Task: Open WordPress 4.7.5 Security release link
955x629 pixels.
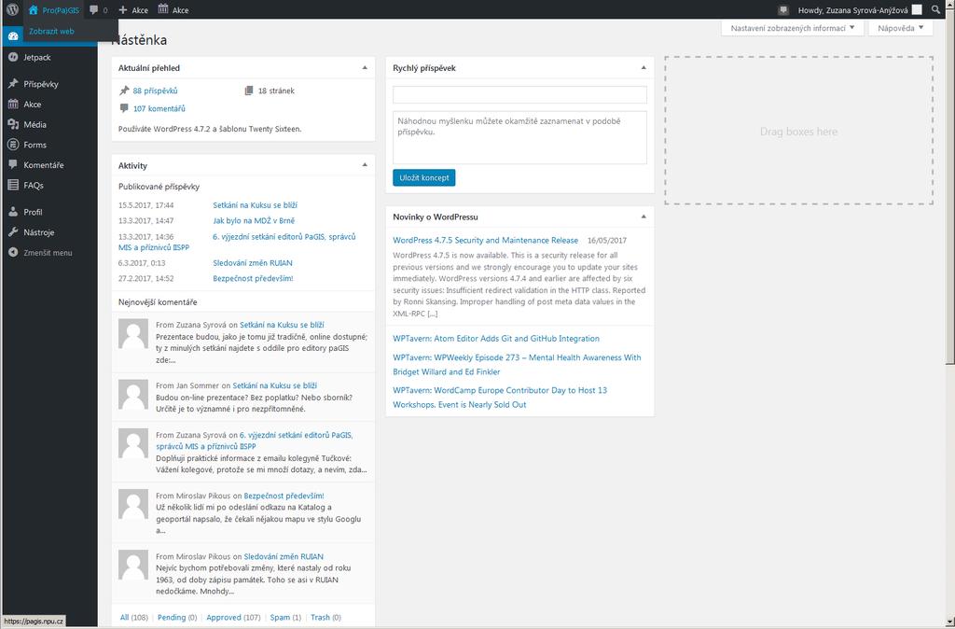Action: [485, 240]
